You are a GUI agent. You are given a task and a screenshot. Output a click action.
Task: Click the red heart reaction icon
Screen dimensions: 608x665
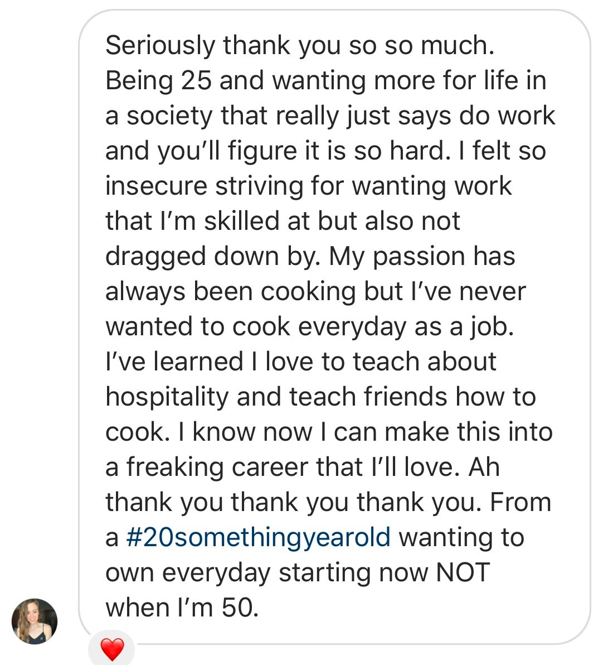(x=112, y=650)
